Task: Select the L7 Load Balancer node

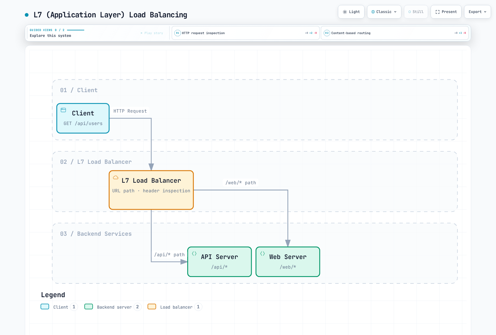Action: [151, 190]
